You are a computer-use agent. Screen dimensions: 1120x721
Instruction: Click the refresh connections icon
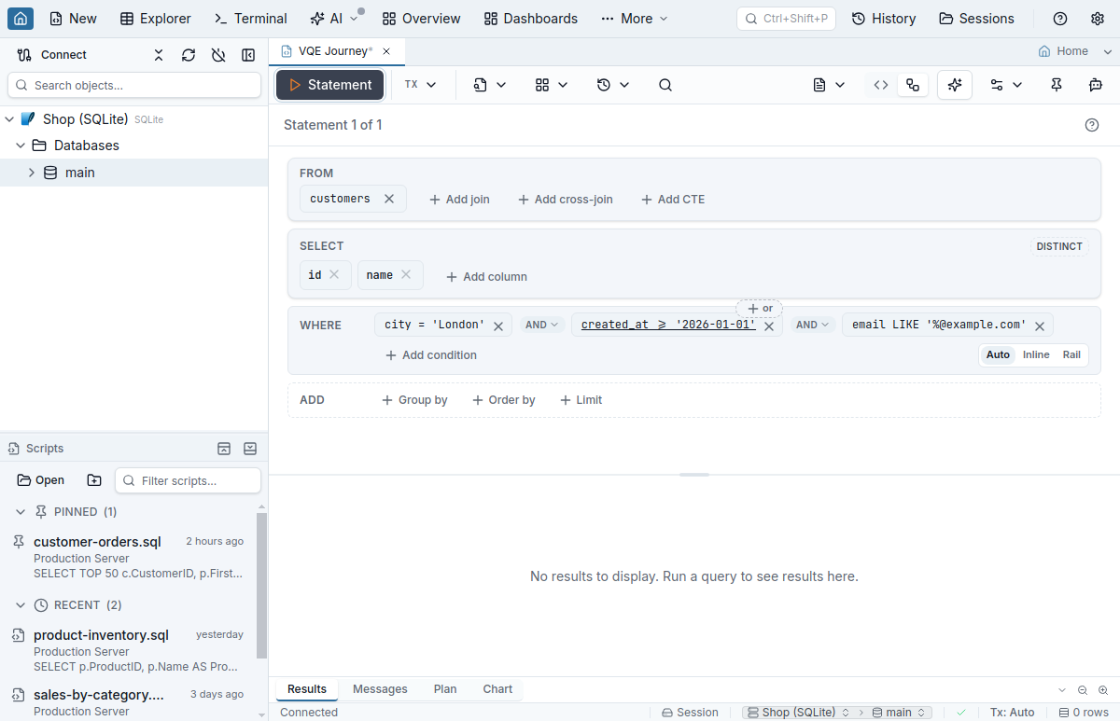click(189, 55)
